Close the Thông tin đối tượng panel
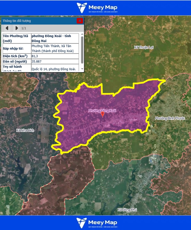191x230 pixels. [80, 21]
